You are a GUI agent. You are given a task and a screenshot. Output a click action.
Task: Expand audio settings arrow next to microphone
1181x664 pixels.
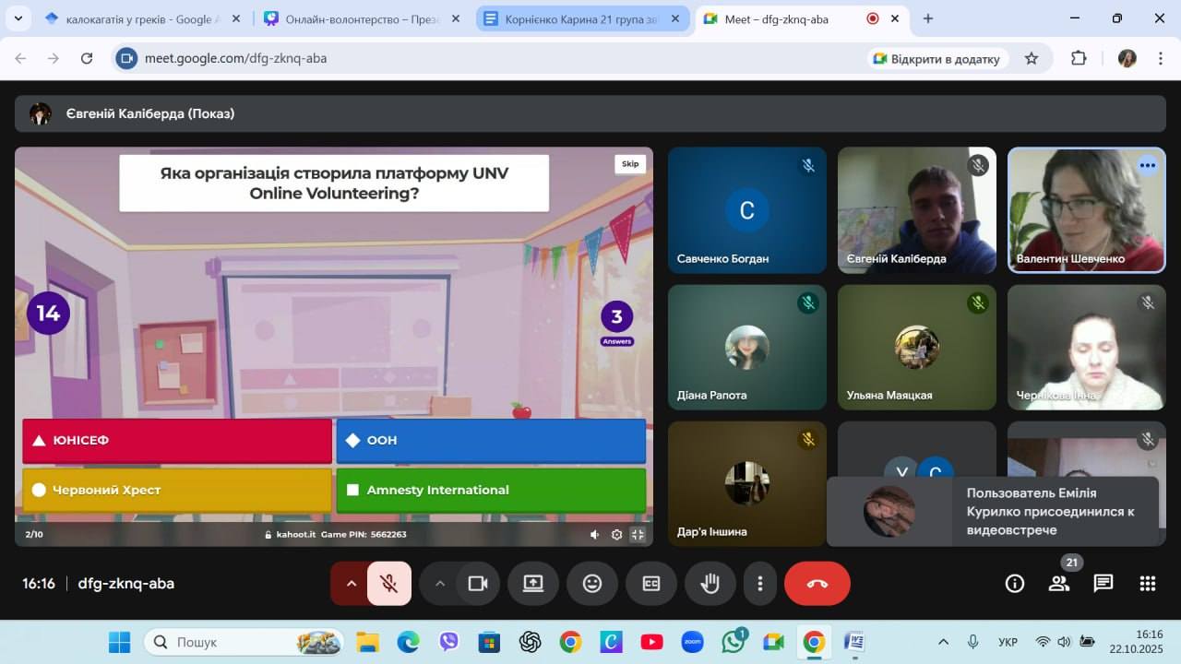[351, 584]
